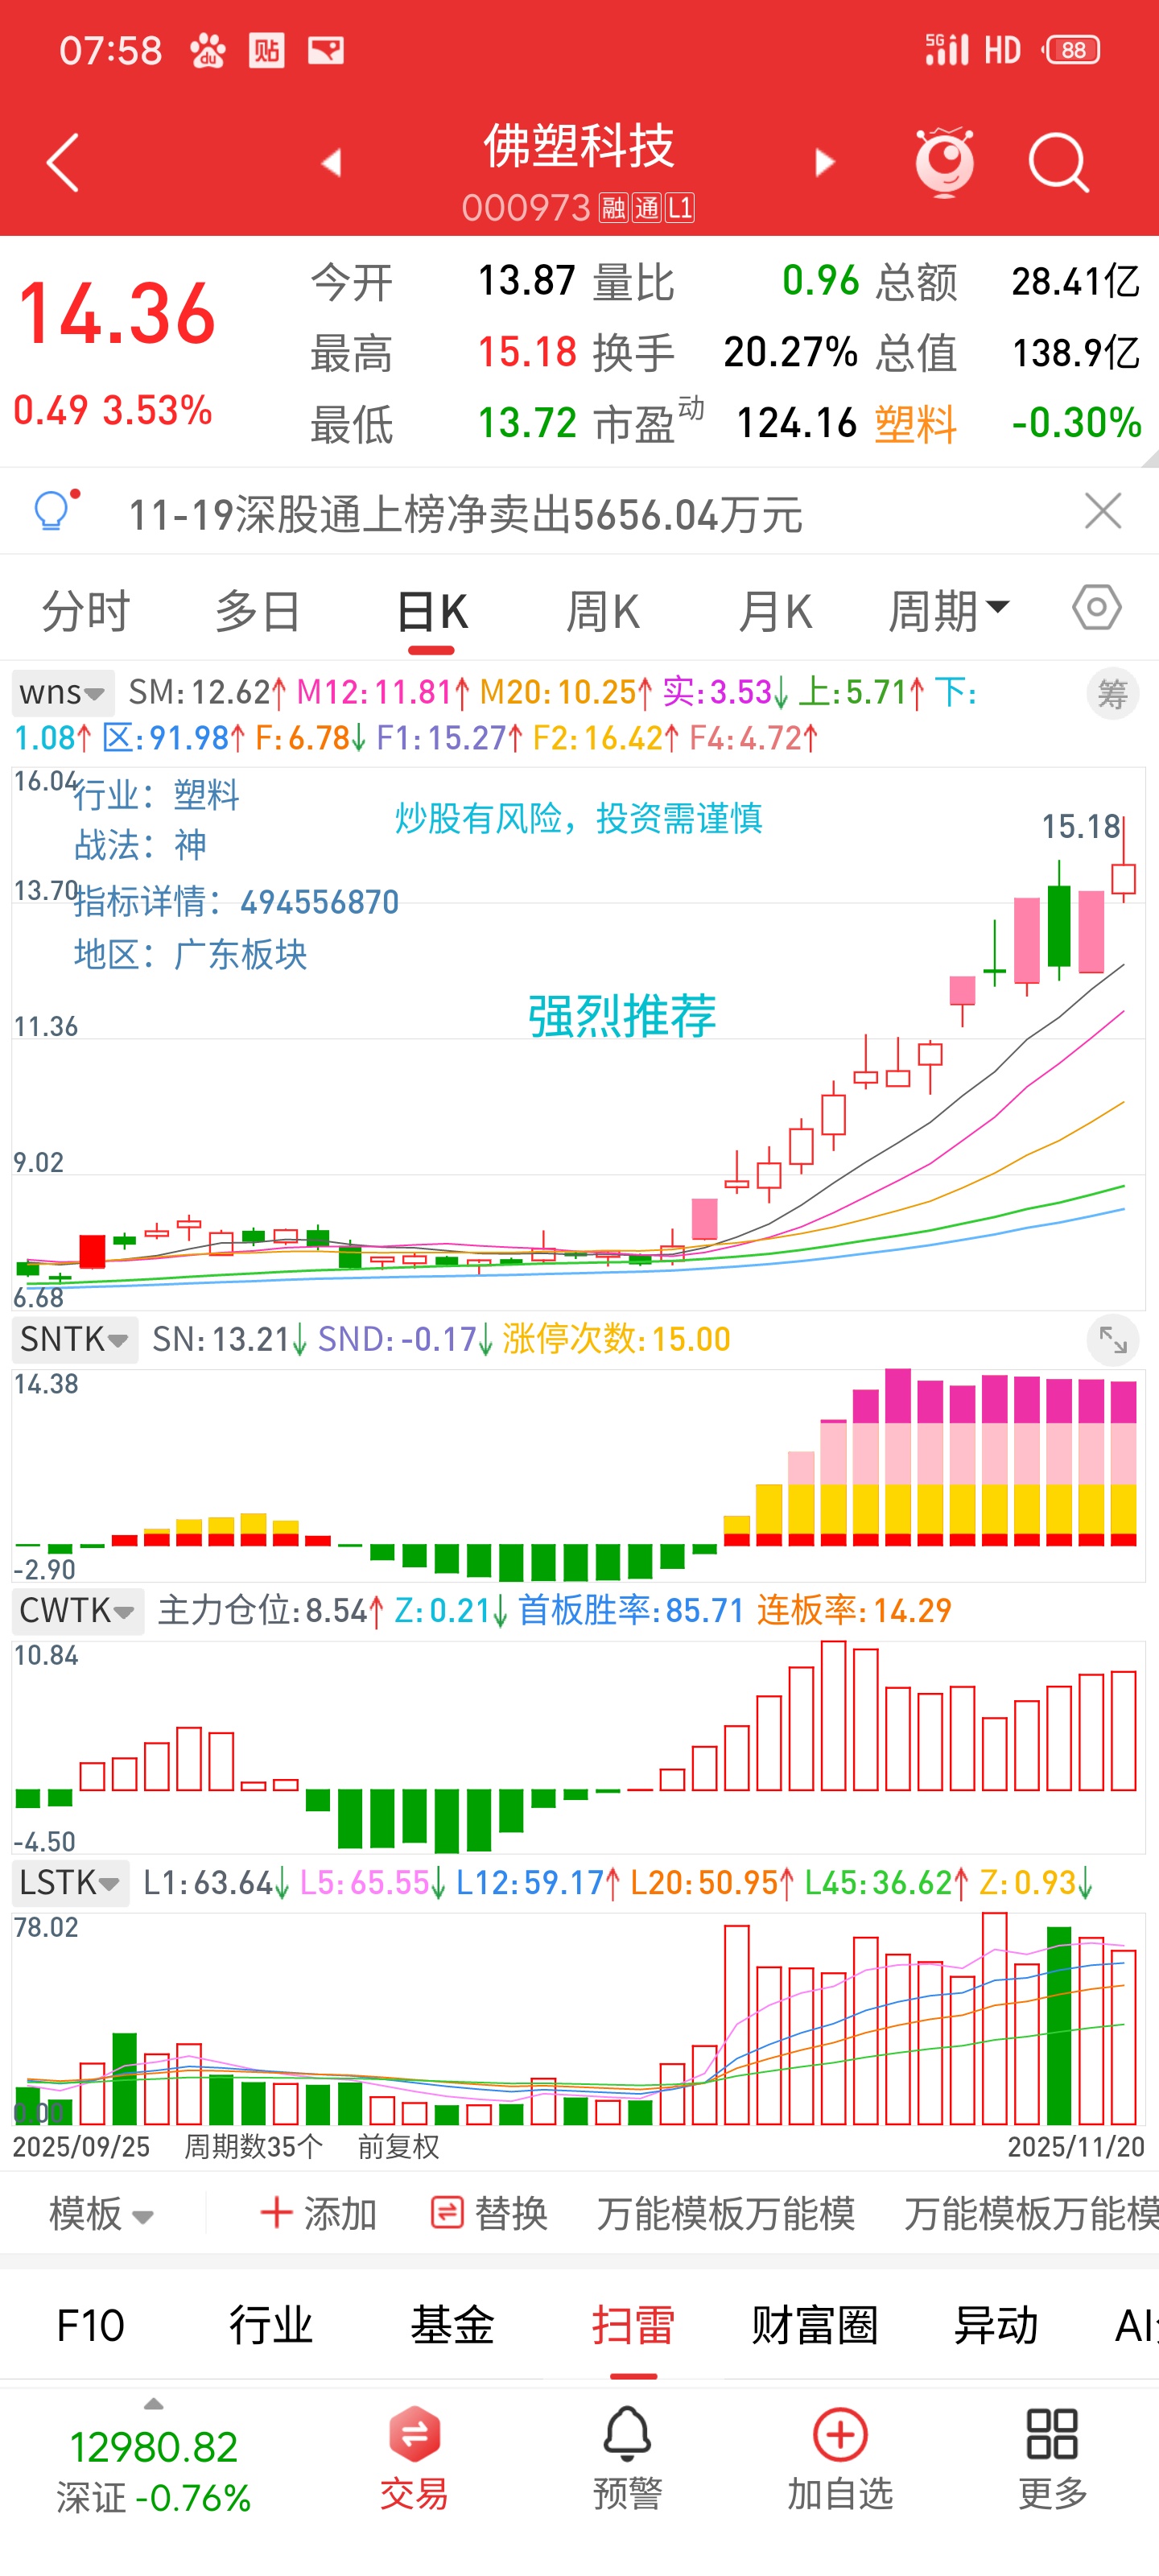Open the 交易 trade icon

(414, 2459)
